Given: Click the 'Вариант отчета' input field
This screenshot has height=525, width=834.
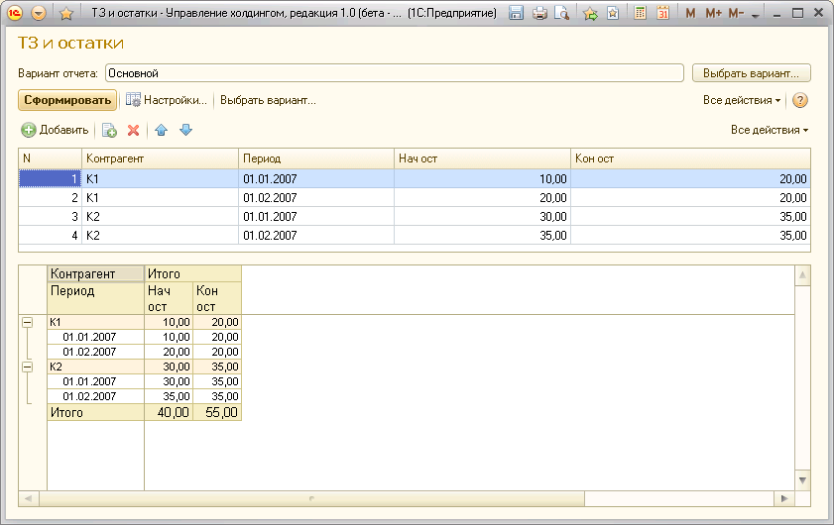Looking at the screenshot, I should [x=394, y=73].
